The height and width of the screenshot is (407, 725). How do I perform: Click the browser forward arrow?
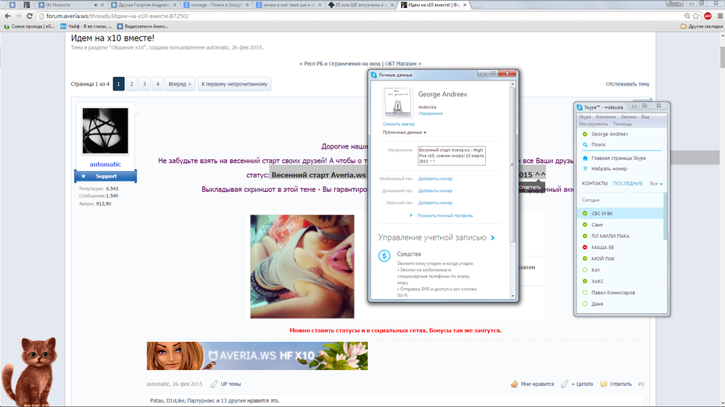(x=19, y=16)
